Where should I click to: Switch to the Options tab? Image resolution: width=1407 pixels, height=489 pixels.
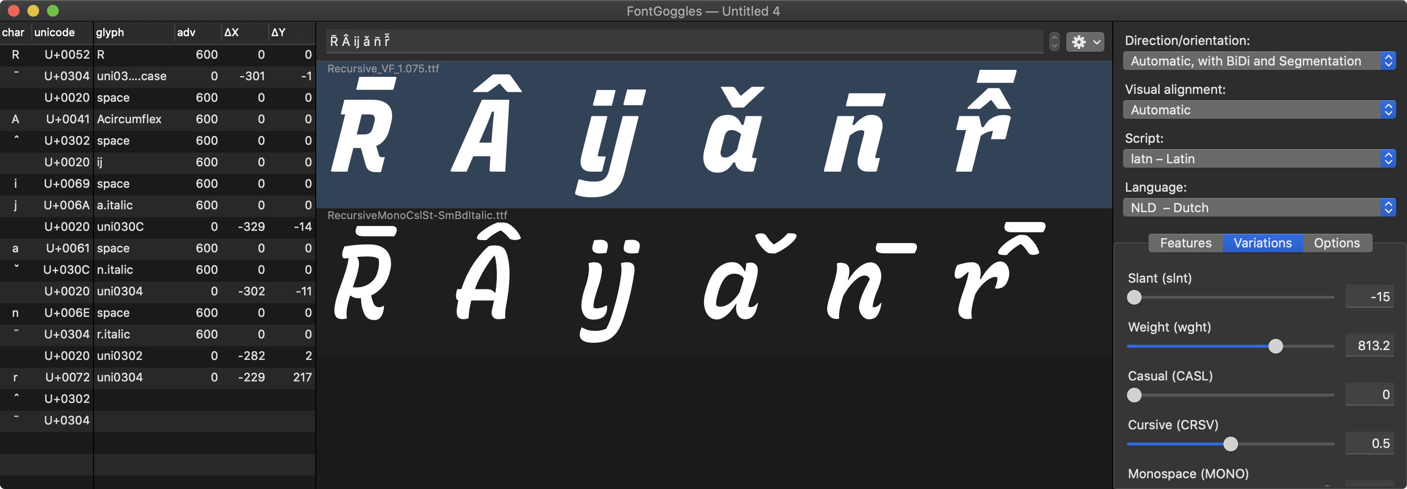(x=1337, y=243)
